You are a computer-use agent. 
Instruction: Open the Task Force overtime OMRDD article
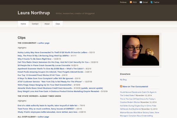[46, 109]
